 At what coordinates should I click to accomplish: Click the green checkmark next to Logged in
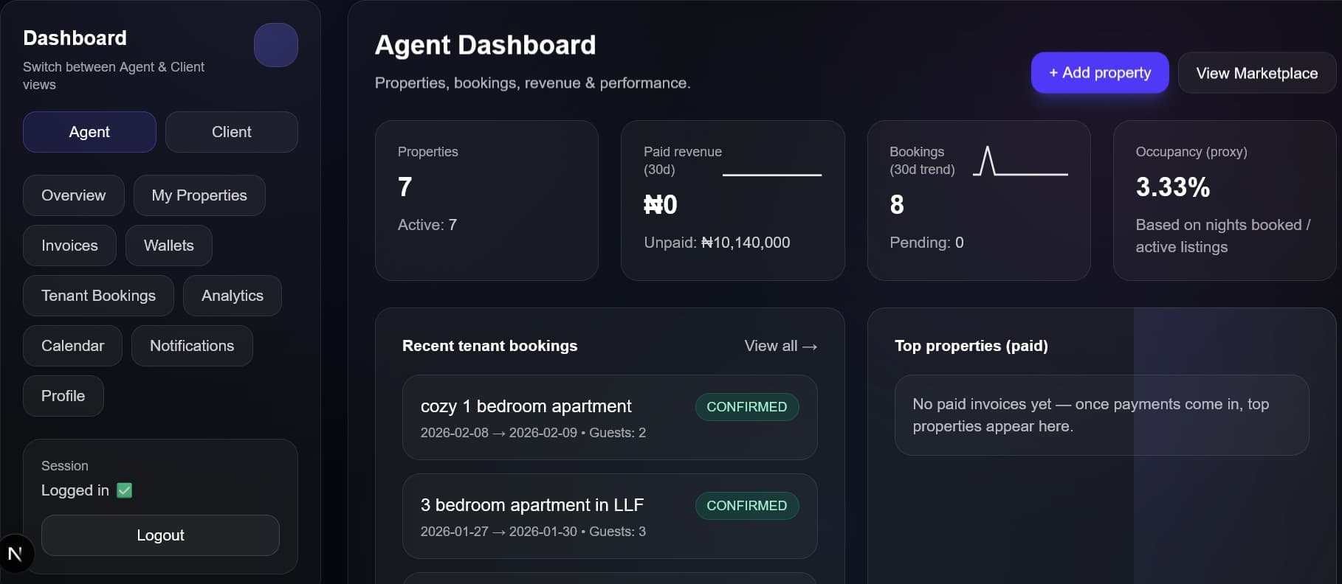(x=124, y=490)
